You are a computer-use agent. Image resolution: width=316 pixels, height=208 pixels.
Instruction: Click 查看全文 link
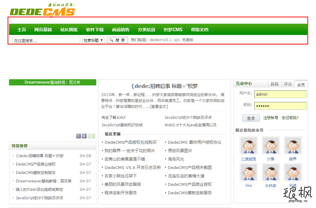tap(159, 107)
